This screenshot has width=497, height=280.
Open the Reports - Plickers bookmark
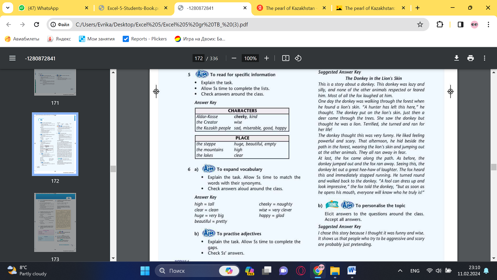coord(145,39)
